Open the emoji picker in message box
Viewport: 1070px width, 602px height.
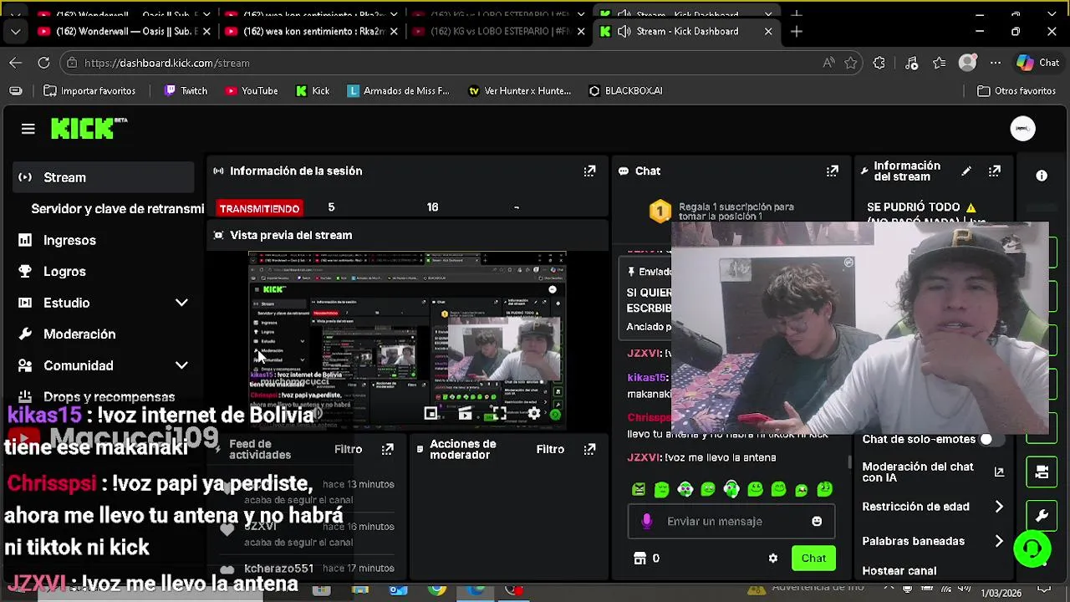pyautogui.click(x=817, y=521)
